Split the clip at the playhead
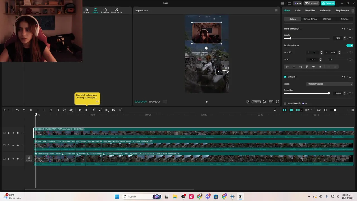 pos(31,110)
